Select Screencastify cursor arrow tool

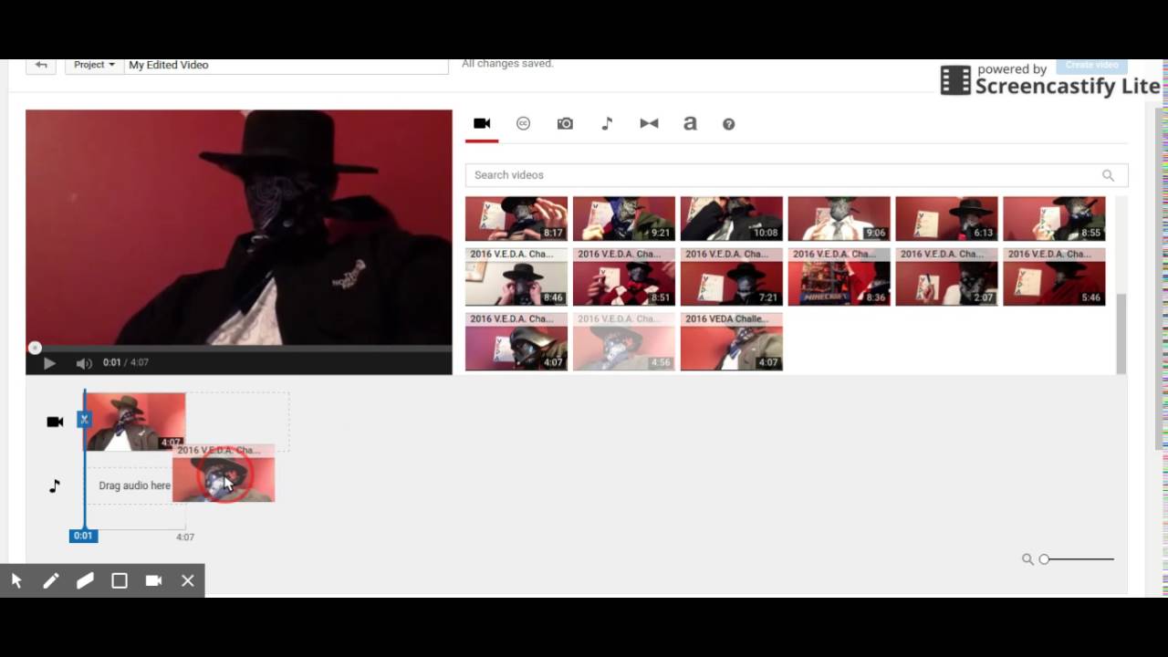16,580
